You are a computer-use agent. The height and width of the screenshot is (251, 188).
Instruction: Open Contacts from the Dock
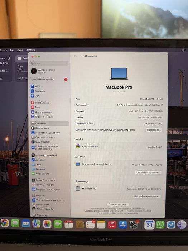(79, 224)
